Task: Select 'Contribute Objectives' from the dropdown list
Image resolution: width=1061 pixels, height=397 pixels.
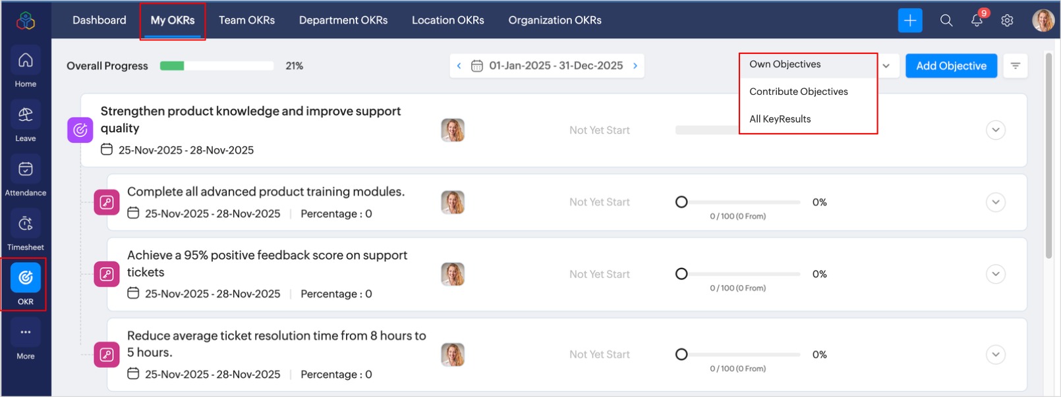Action: pos(798,92)
